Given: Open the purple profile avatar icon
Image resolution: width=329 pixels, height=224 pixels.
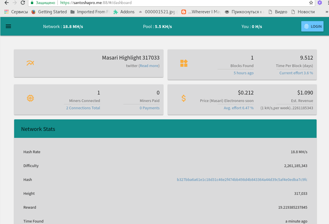Looking at the screenshot, I should click(320, 3).
